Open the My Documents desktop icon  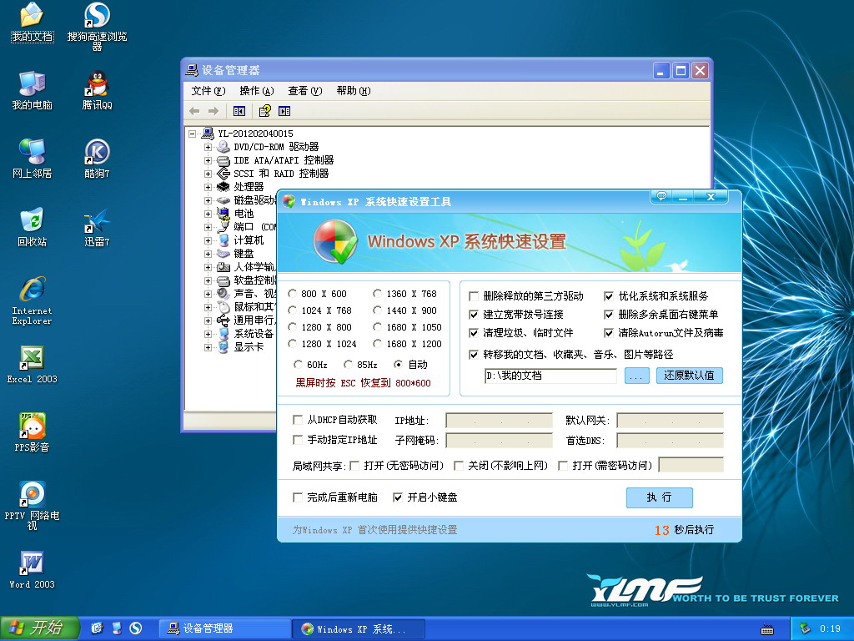[x=32, y=23]
